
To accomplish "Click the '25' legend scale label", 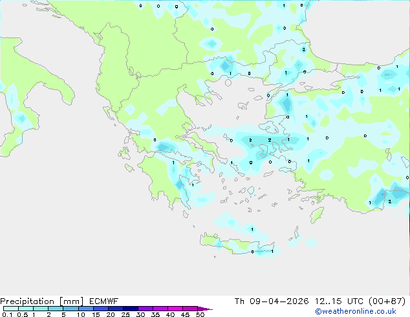I will click(125, 314).
